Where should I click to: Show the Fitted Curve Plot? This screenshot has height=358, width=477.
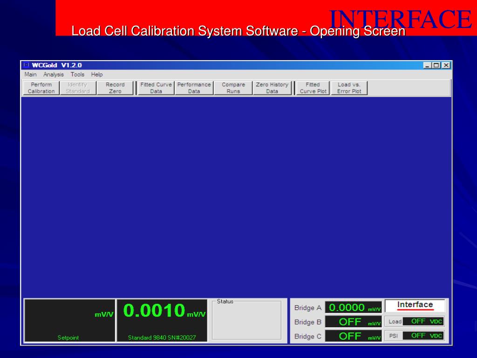click(313, 88)
